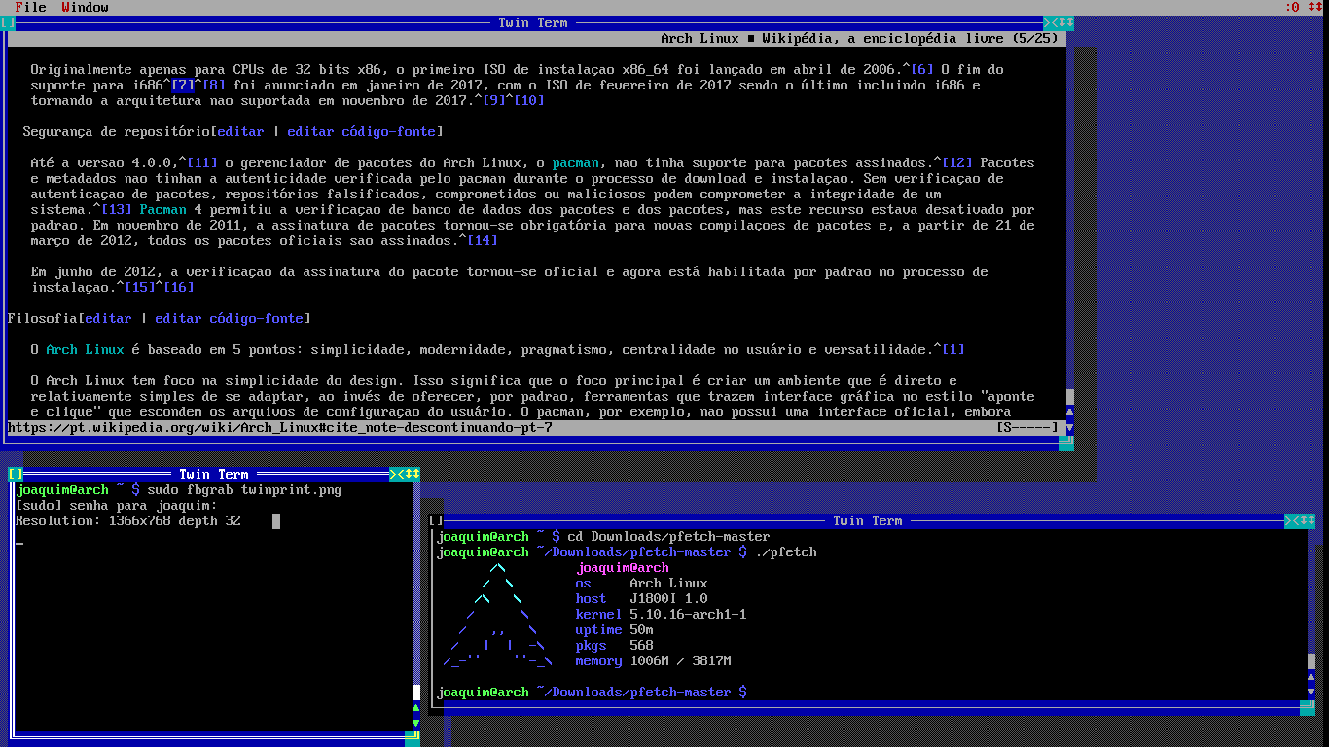The width and height of the screenshot is (1329, 747).
Task: Follow citation link [11]
Action: click(x=202, y=162)
